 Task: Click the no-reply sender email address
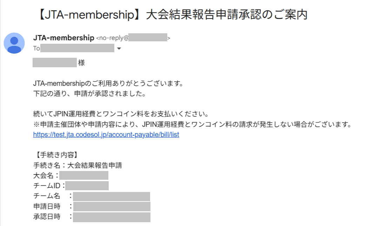pos(133,38)
